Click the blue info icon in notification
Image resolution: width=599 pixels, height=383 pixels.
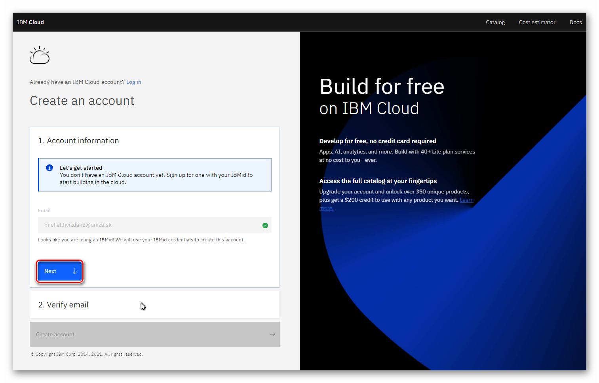(49, 168)
